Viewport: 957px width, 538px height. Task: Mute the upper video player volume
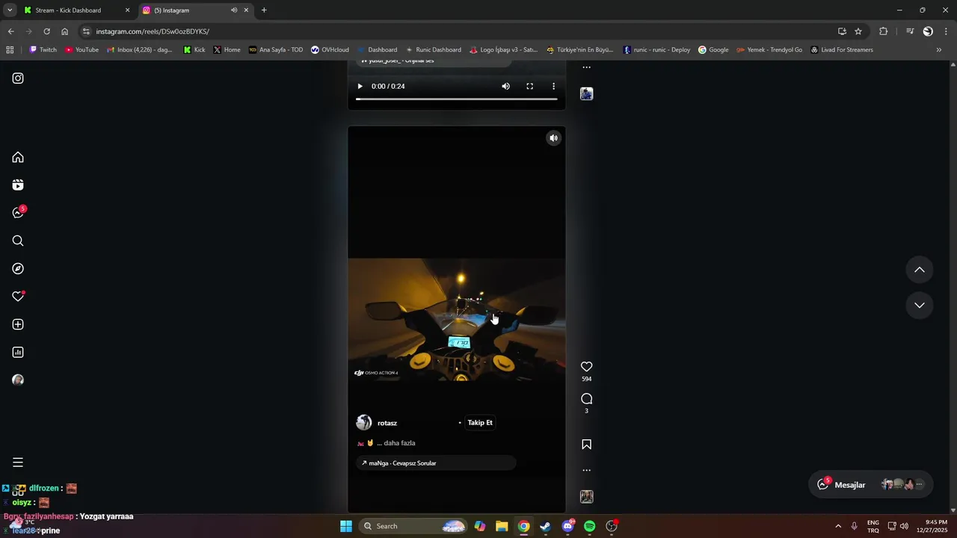point(506,87)
